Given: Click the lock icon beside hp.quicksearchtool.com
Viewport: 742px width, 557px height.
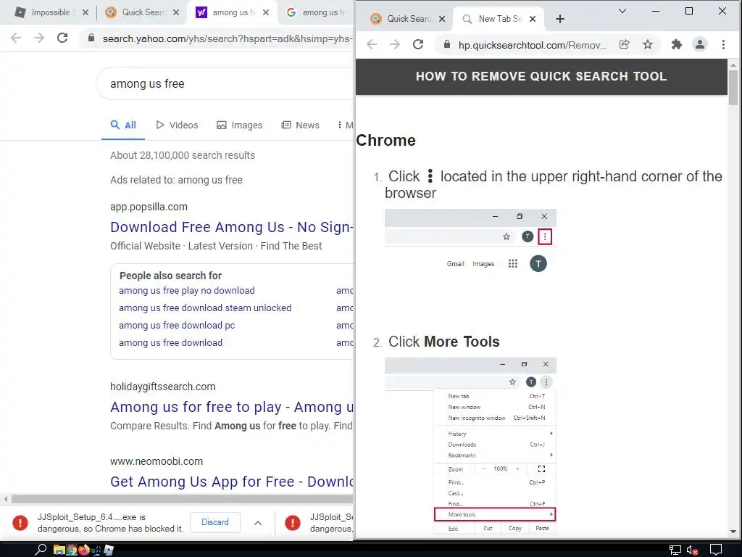Looking at the screenshot, I should click(446, 44).
